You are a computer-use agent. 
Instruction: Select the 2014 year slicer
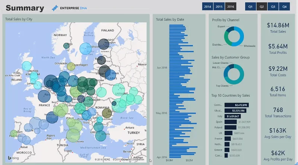click(207, 6)
